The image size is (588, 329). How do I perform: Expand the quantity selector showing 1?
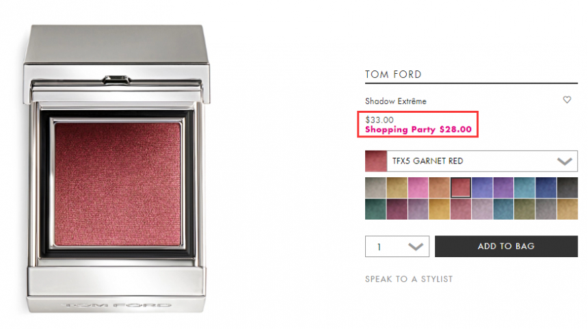tap(397, 246)
